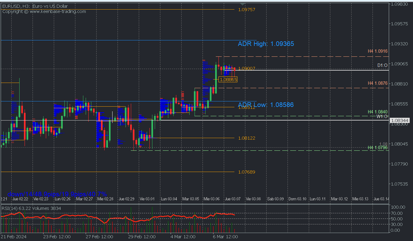The image size is (413, 241).
Task: Click the 4 Mar 12:00 date on the time axis
Action: point(183,237)
